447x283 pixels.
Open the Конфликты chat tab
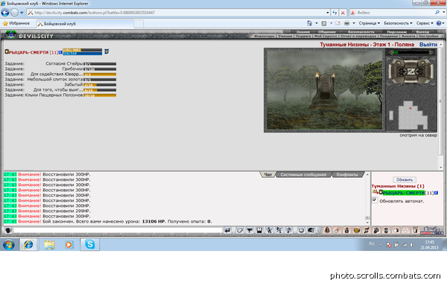tap(347, 175)
